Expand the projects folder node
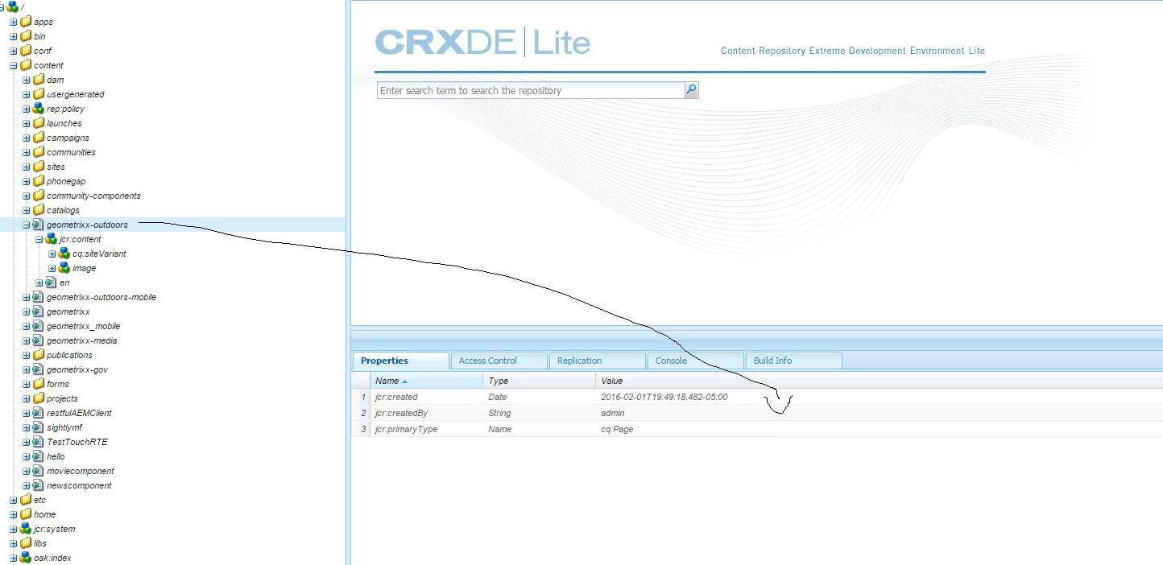This screenshot has height=565, width=1163. click(26, 398)
